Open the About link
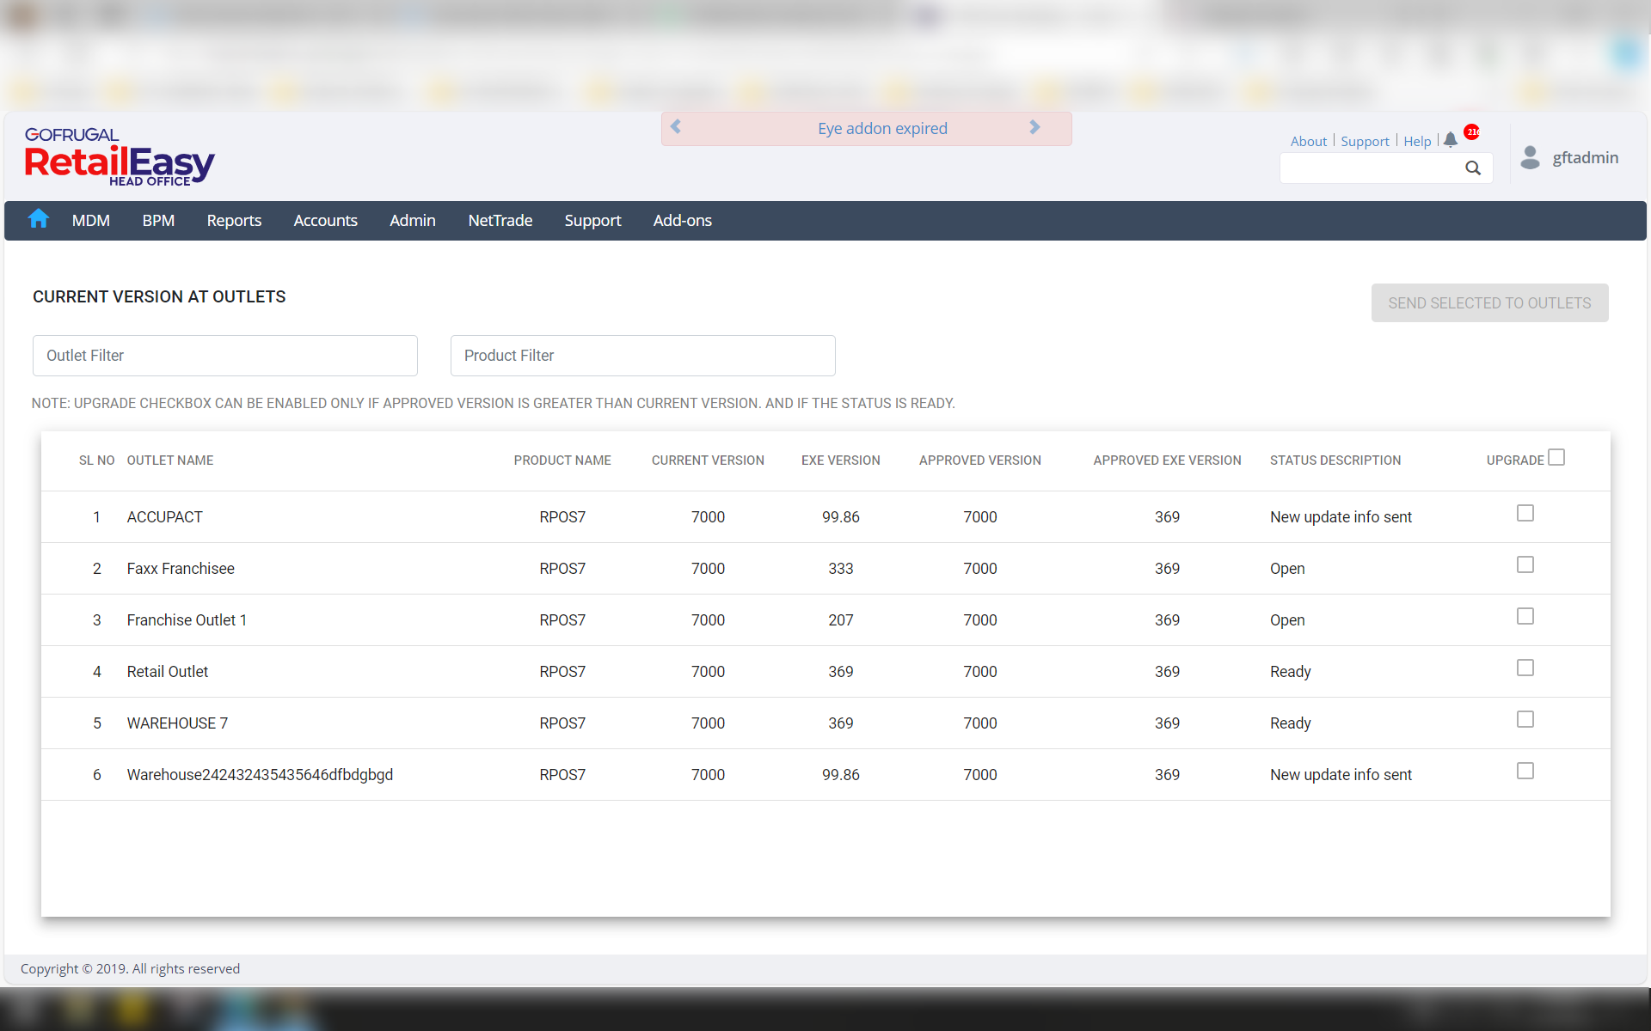Screen dimensions: 1651x1031 (1308, 141)
